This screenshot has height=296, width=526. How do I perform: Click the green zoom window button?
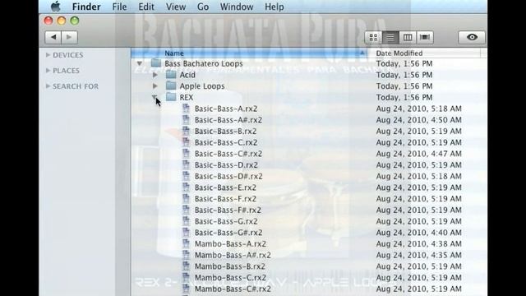(x=75, y=21)
